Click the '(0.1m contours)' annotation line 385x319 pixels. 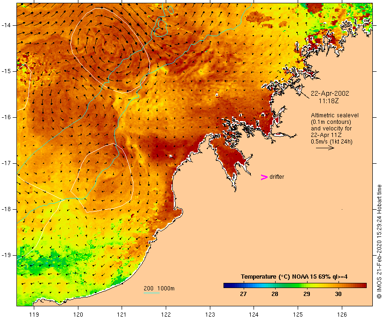(331, 122)
